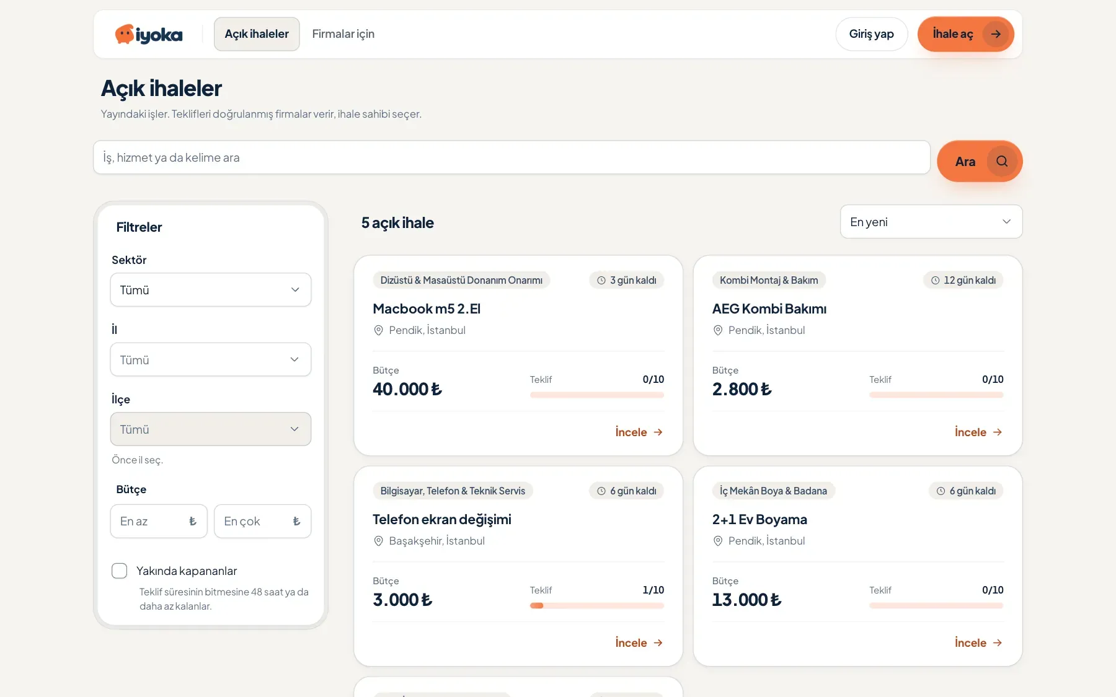Go to Firmalar için page
The image size is (1116, 697).
[x=343, y=34]
